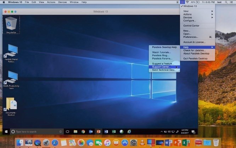Click the Cortana microphone icon
The height and width of the screenshot is (148, 236).
[x=61, y=132]
